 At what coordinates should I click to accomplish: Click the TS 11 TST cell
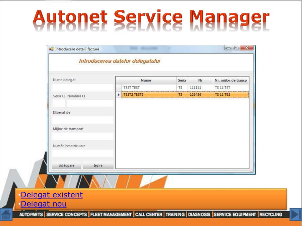point(231,88)
